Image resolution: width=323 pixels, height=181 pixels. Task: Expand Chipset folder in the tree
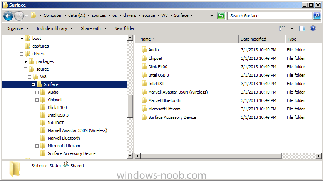point(37,100)
